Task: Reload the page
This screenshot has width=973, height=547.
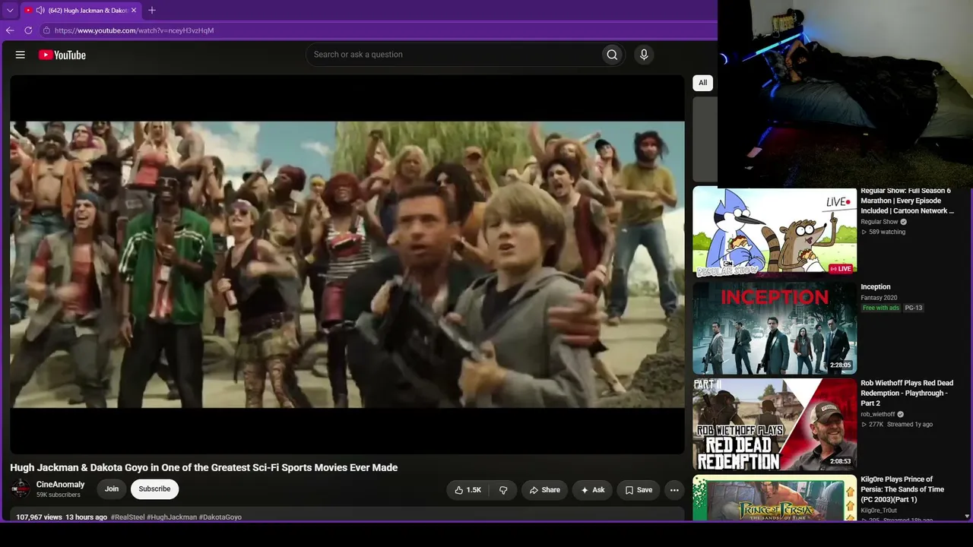Action: 28,30
